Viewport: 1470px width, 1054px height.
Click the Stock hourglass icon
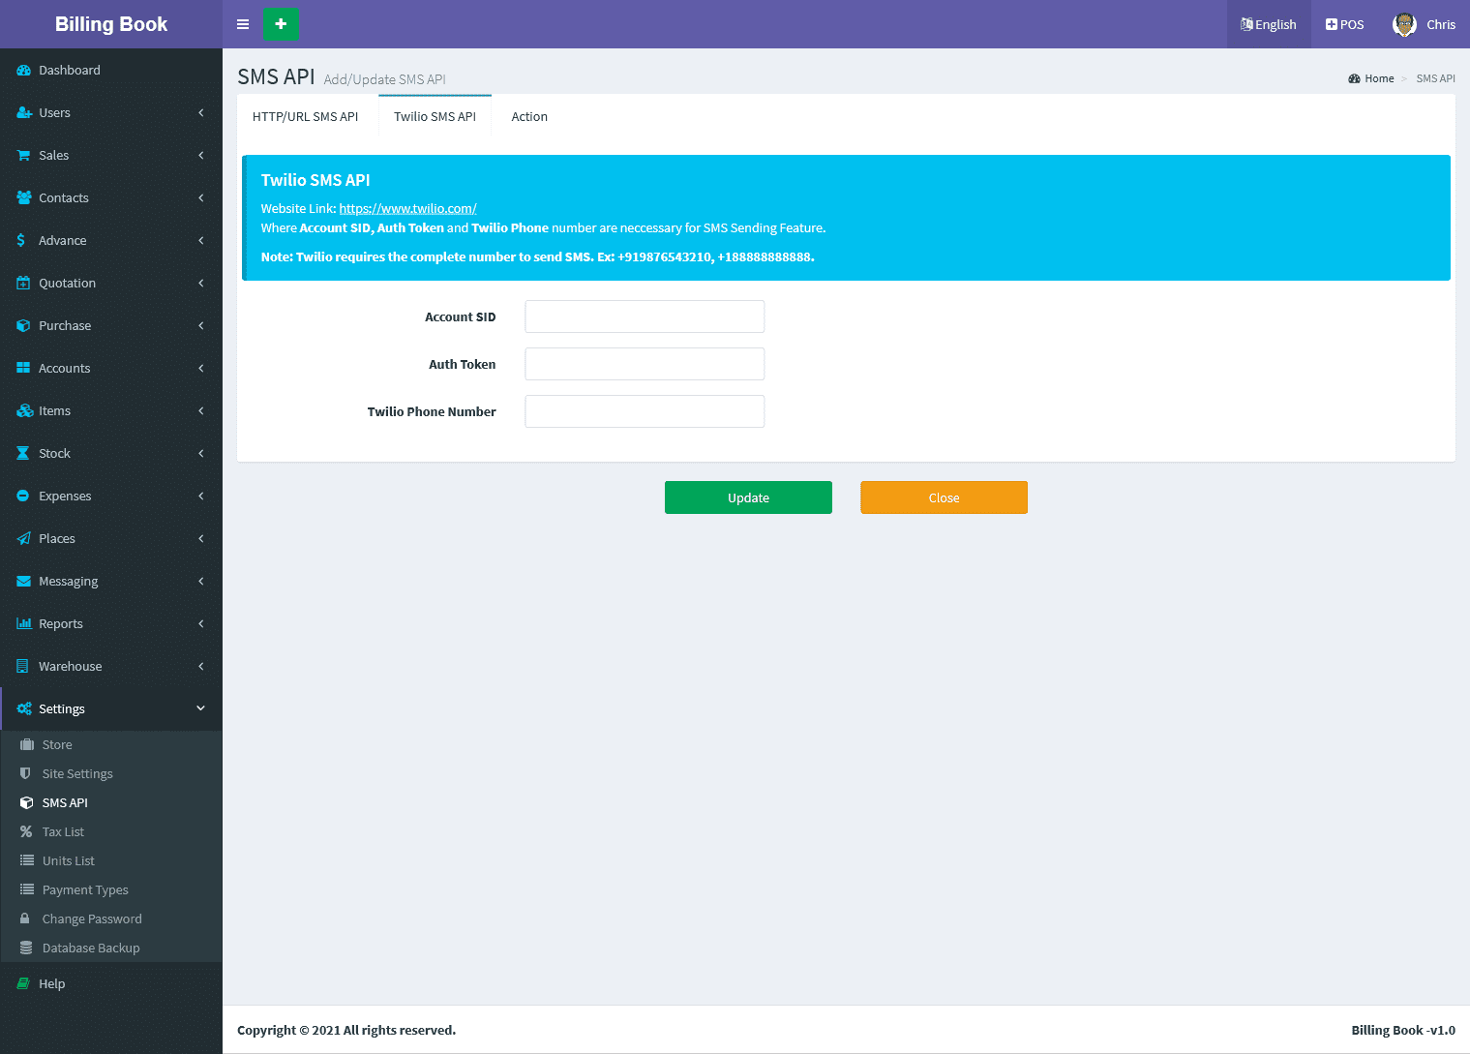coord(23,454)
